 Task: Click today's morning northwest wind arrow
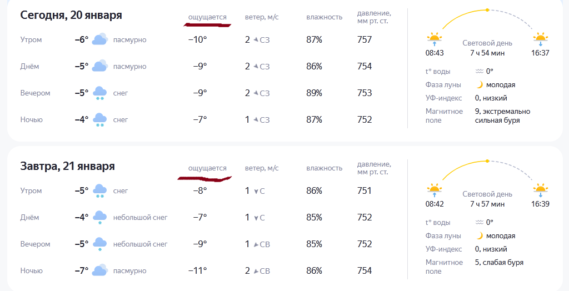pos(256,40)
